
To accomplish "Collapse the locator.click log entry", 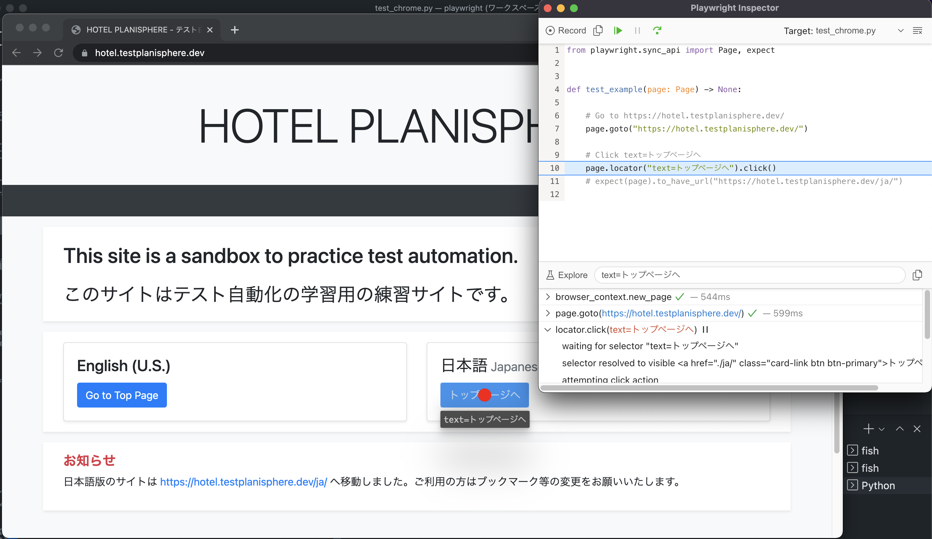I will (x=548, y=330).
